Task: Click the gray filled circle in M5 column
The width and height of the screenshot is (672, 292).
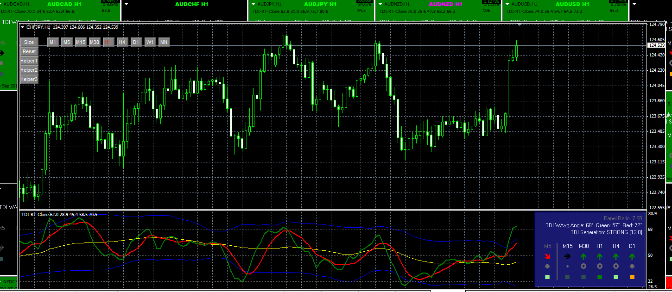Action: pyautogui.click(x=547, y=267)
